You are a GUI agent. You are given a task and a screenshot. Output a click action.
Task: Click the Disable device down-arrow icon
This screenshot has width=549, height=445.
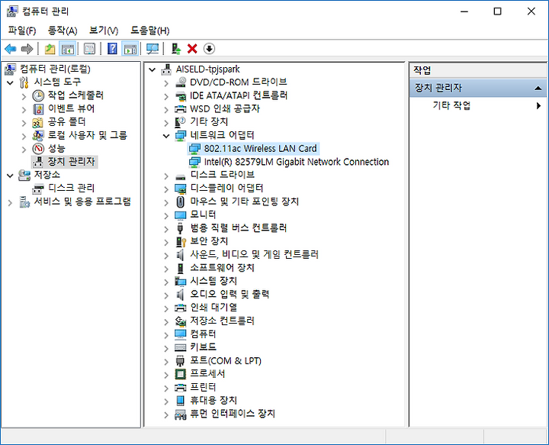coord(209,49)
